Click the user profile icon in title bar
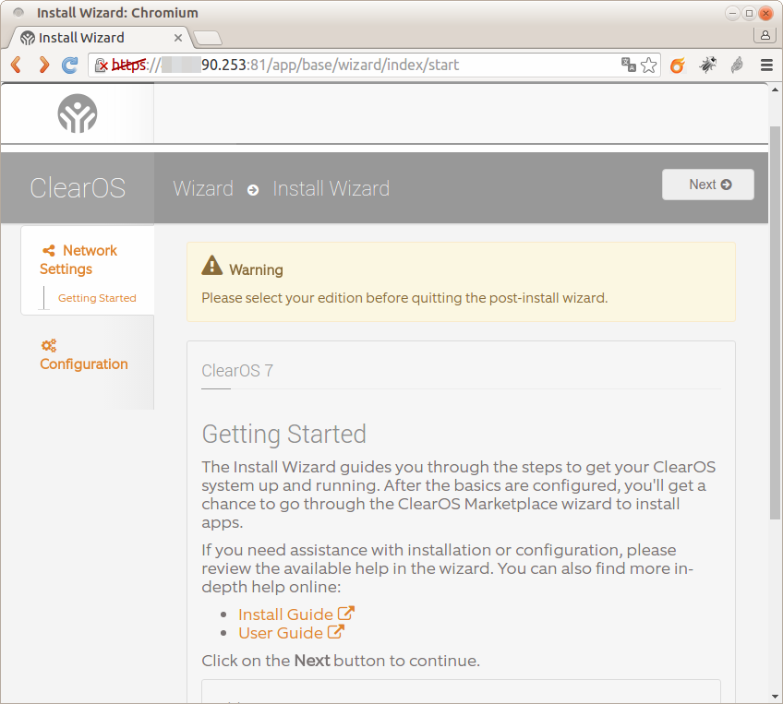Image resolution: width=783 pixels, height=704 pixels. coord(765,35)
